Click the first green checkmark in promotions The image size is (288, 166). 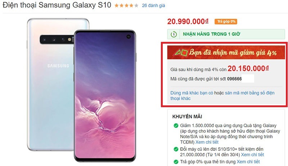coord(176,126)
